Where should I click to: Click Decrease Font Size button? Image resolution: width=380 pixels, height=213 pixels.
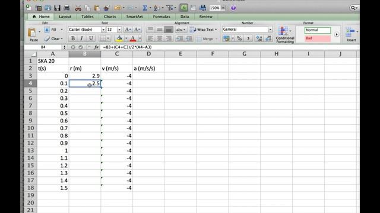(137, 30)
